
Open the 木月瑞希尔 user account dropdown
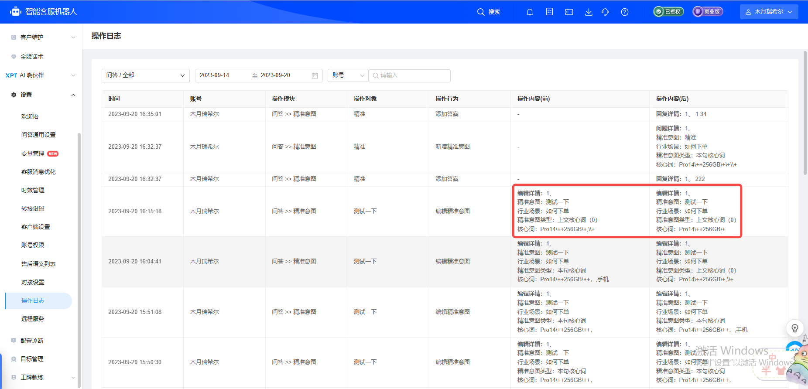769,12
